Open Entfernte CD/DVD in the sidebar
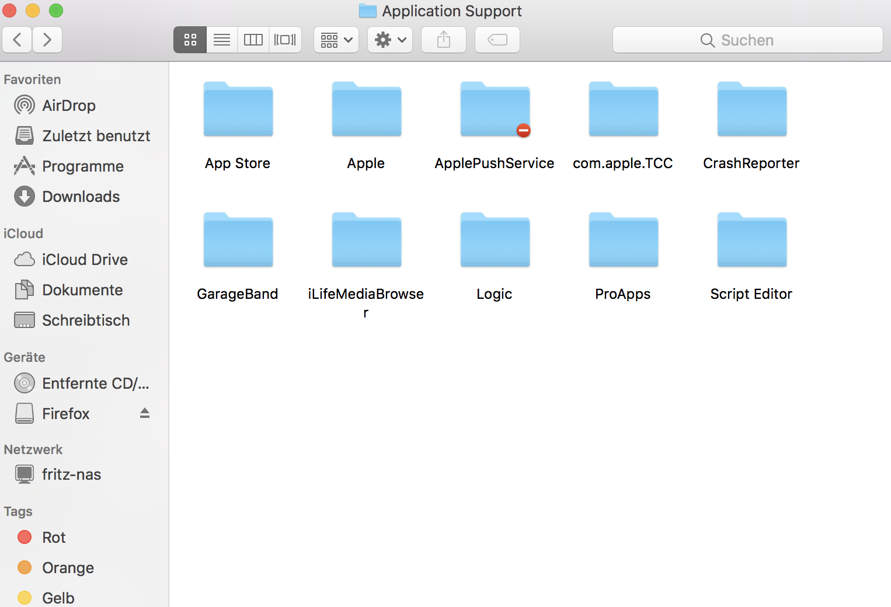The height and width of the screenshot is (607, 891). coord(85,383)
